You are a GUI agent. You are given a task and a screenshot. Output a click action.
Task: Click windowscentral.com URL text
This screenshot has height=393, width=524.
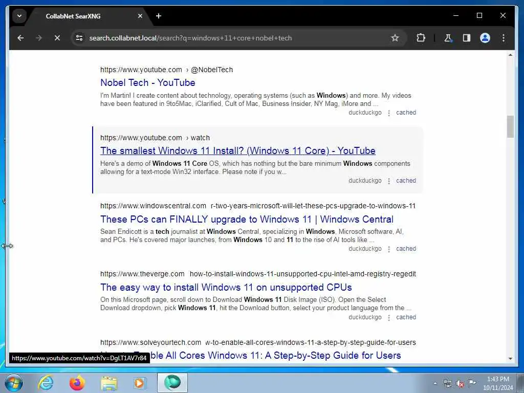click(258, 206)
